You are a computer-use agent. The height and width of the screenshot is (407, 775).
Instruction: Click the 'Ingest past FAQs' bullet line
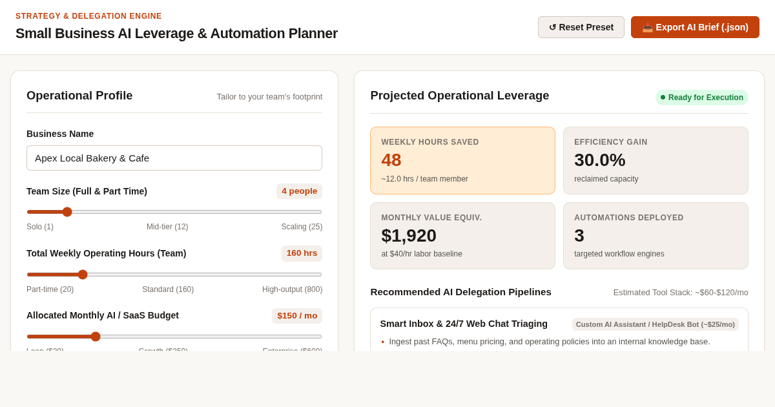coord(549,342)
